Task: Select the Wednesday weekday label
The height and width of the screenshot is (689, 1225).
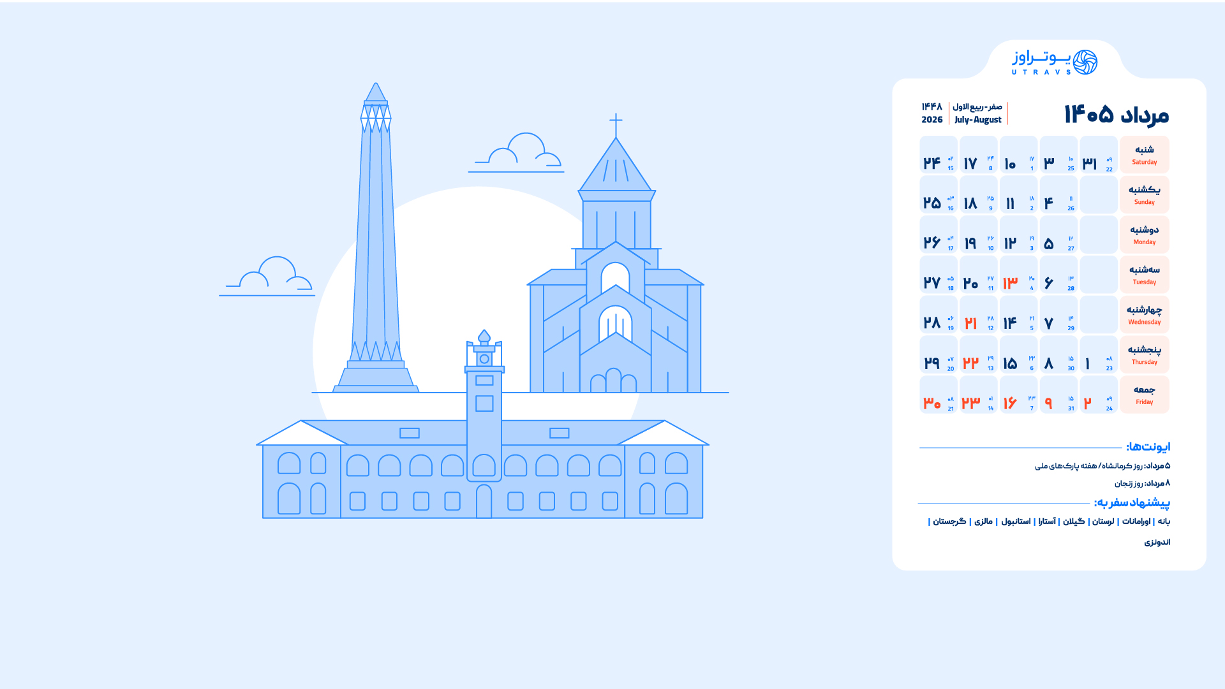Action: click(1144, 315)
